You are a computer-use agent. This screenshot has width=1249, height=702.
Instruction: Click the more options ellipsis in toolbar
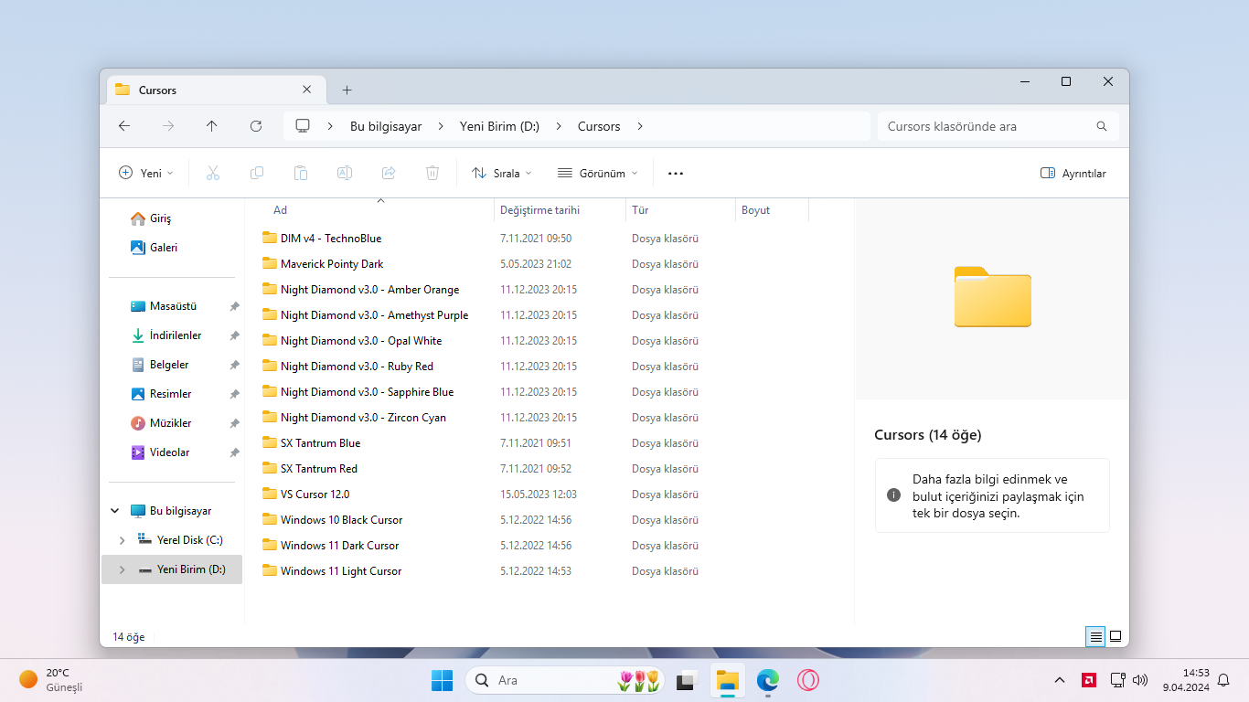pos(676,174)
